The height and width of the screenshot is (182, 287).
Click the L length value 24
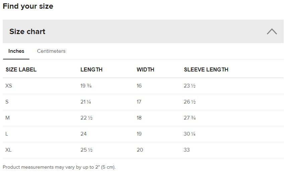click(83, 134)
